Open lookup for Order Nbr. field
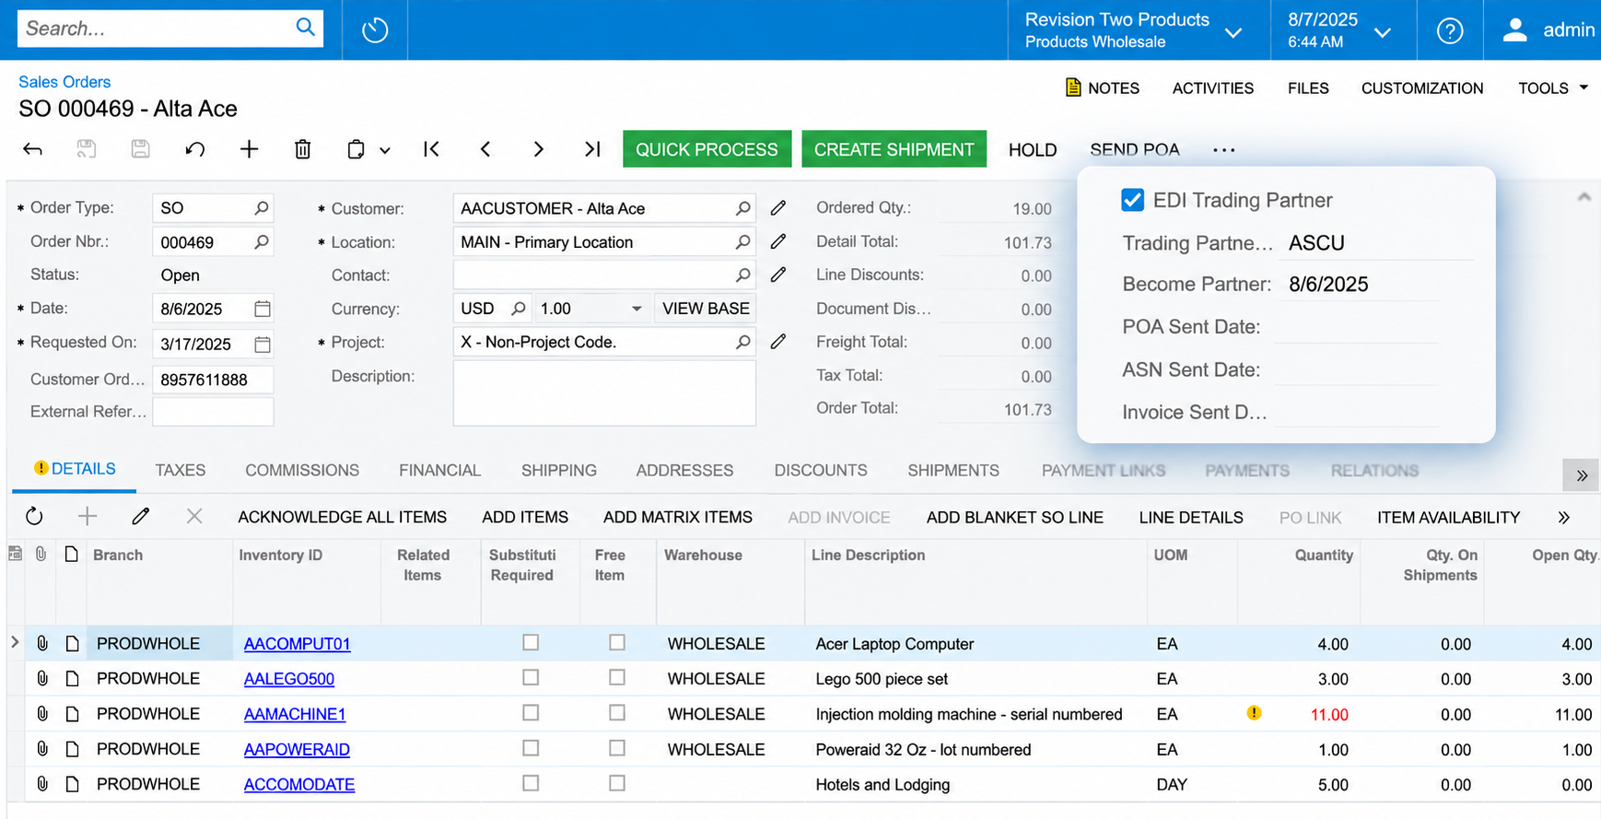This screenshot has height=819, width=1601. 262,241
